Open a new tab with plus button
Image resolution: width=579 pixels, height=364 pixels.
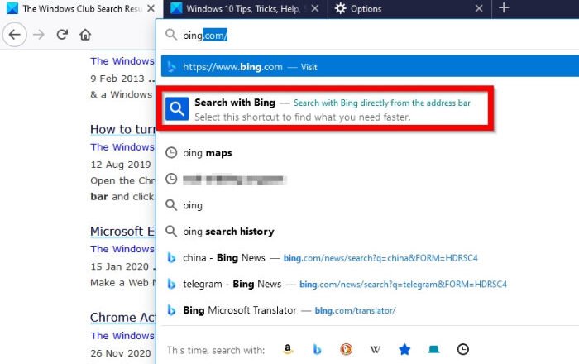click(x=504, y=8)
